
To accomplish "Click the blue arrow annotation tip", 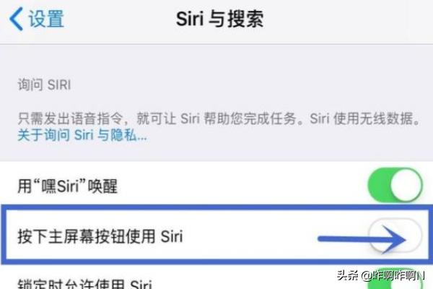I will (403, 239).
